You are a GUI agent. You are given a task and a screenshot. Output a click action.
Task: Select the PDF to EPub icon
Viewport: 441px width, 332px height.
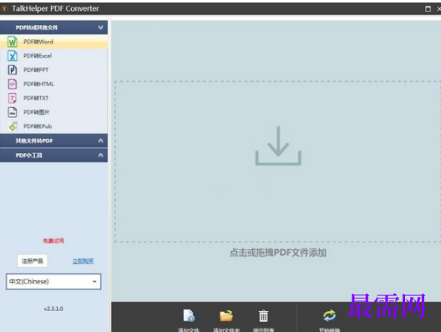[13, 126]
